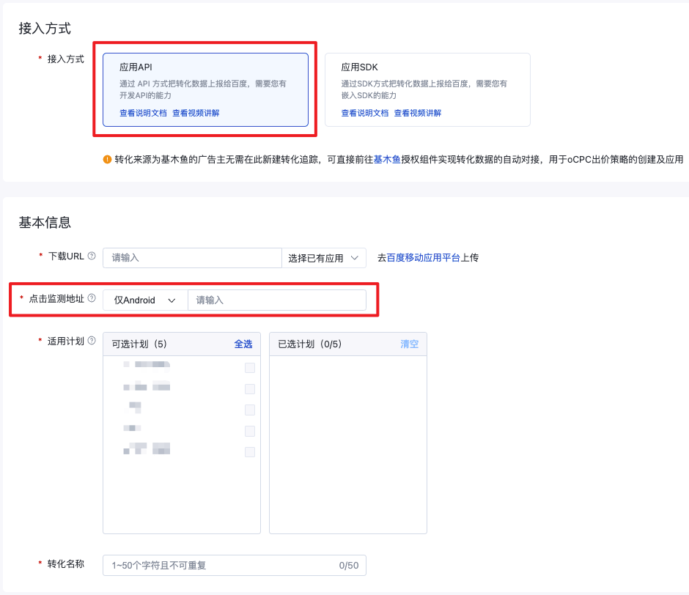Select the fourth plan checkbox
689x595 pixels.
pos(250,431)
